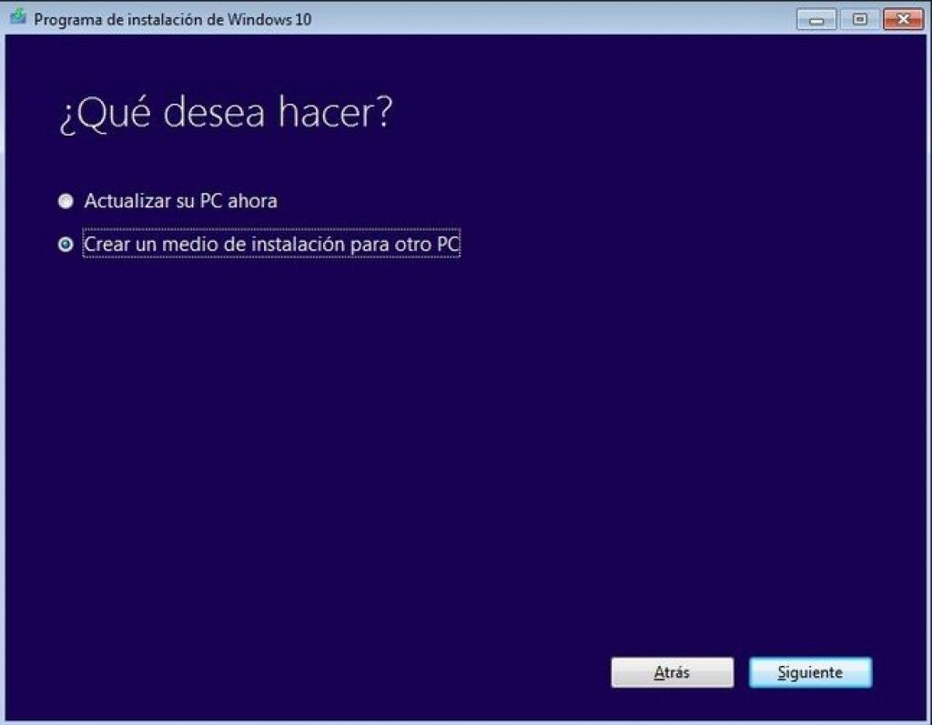Select the 'Crear un medio de instalación' radio circle
This screenshot has width=932, height=725.
[x=66, y=244]
